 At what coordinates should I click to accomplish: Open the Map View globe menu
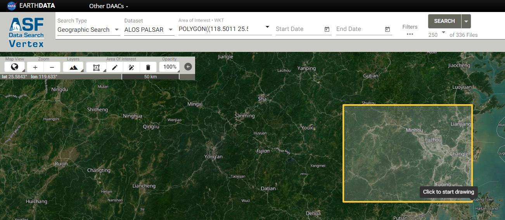15,67
